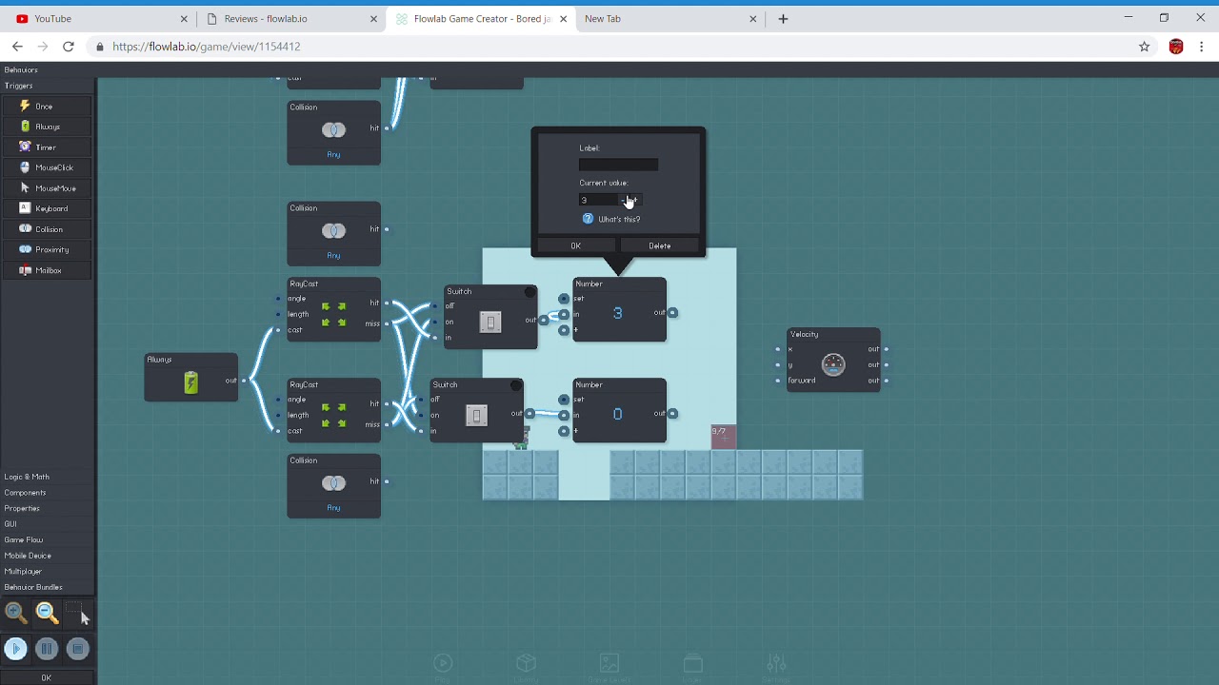Open the faded Library toolbar button
The height and width of the screenshot is (685, 1219).
click(x=527, y=667)
